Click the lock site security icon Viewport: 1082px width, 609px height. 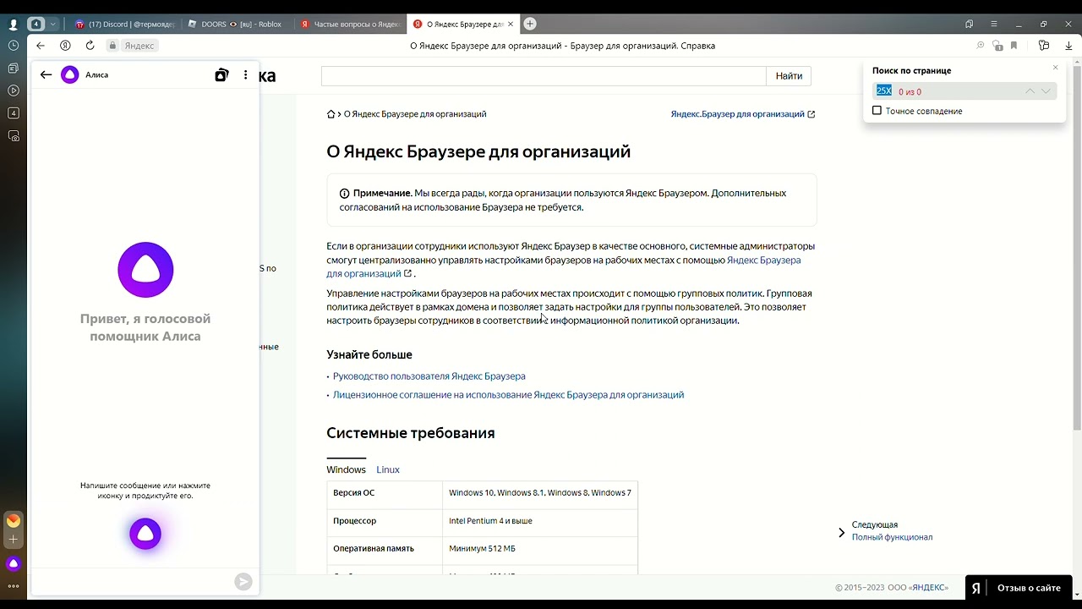coord(112,46)
